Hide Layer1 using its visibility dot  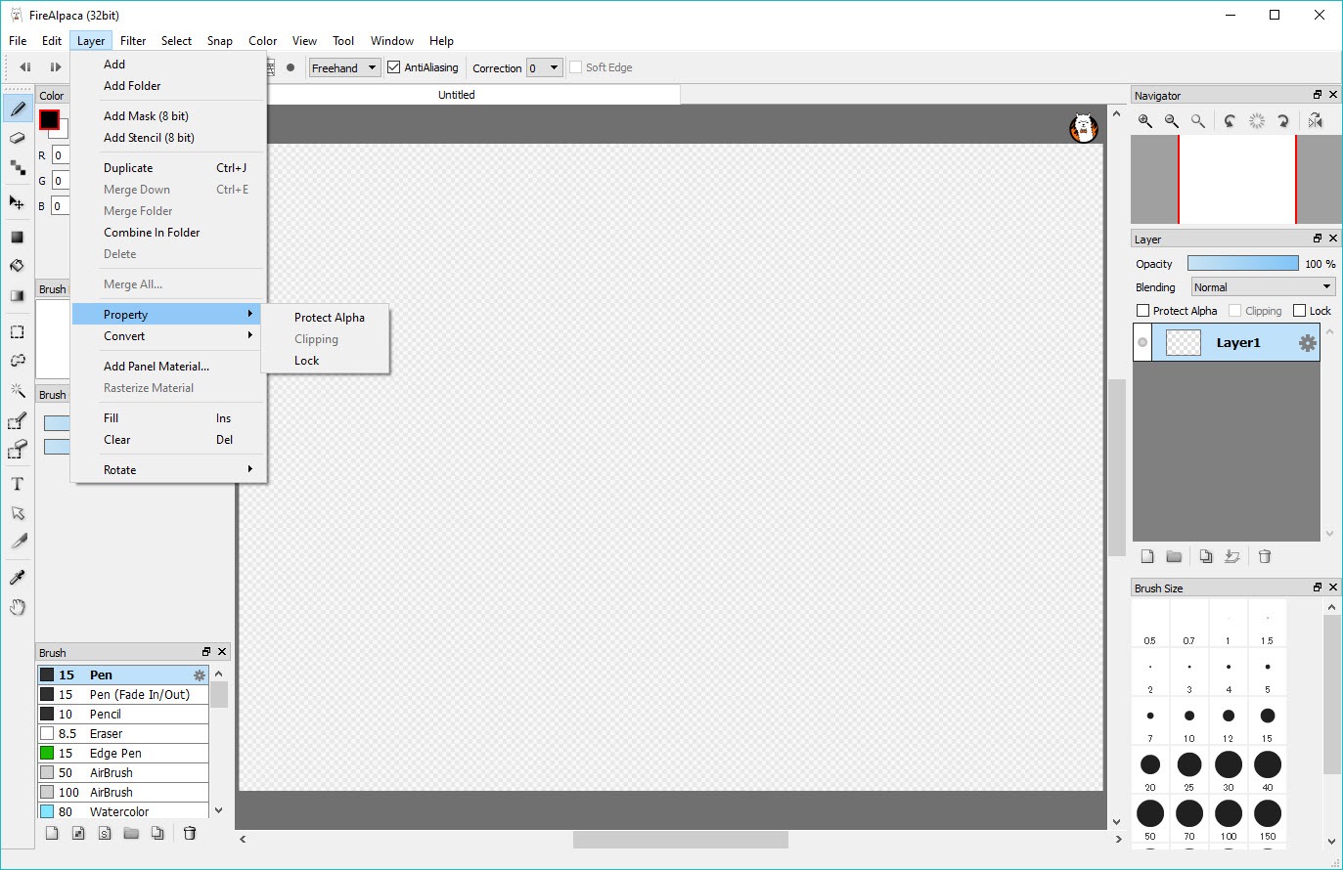(x=1142, y=342)
